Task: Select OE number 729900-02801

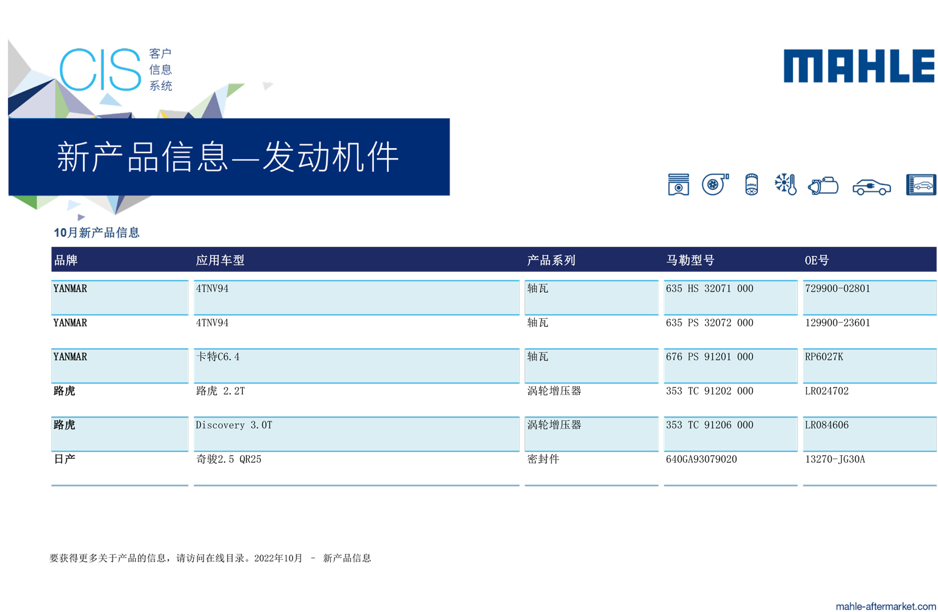Action: pyautogui.click(x=837, y=289)
